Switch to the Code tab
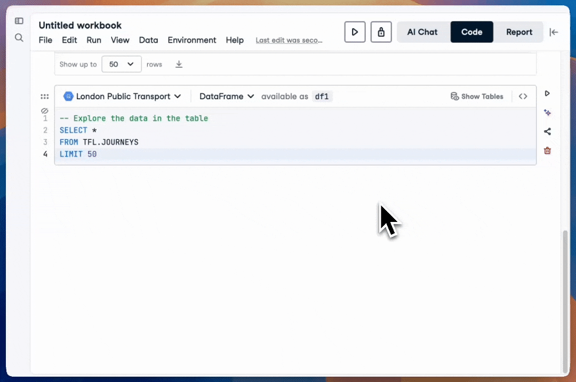Screen dimensions: 576x382 point(471,32)
